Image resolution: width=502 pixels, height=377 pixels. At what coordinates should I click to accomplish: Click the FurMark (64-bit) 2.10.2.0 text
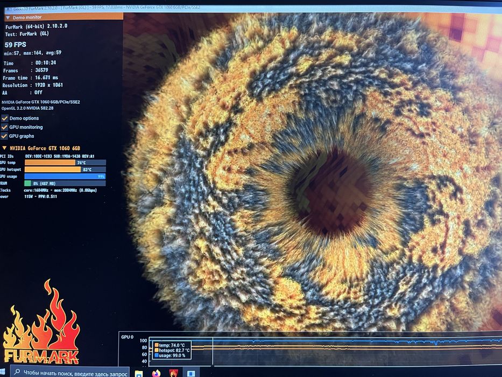[37, 26]
